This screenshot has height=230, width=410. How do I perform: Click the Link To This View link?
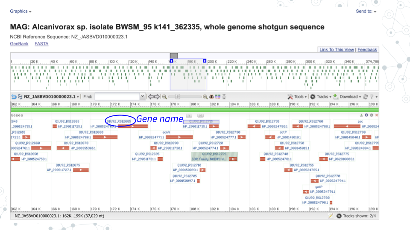[x=337, y=50]
